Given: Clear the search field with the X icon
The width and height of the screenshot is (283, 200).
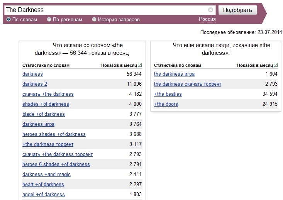Looking at the screenshot, I should pos(210,10).
